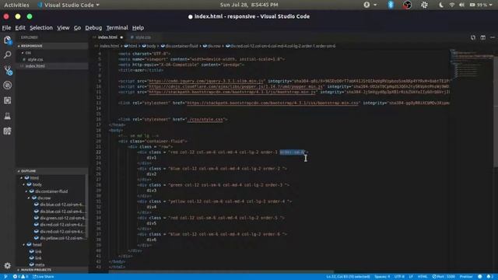The width and height of the screenshot is (498, 280).
Task: Open style.css in the Explorer tree
Action: pyautogui.click(x=35, y=59)
